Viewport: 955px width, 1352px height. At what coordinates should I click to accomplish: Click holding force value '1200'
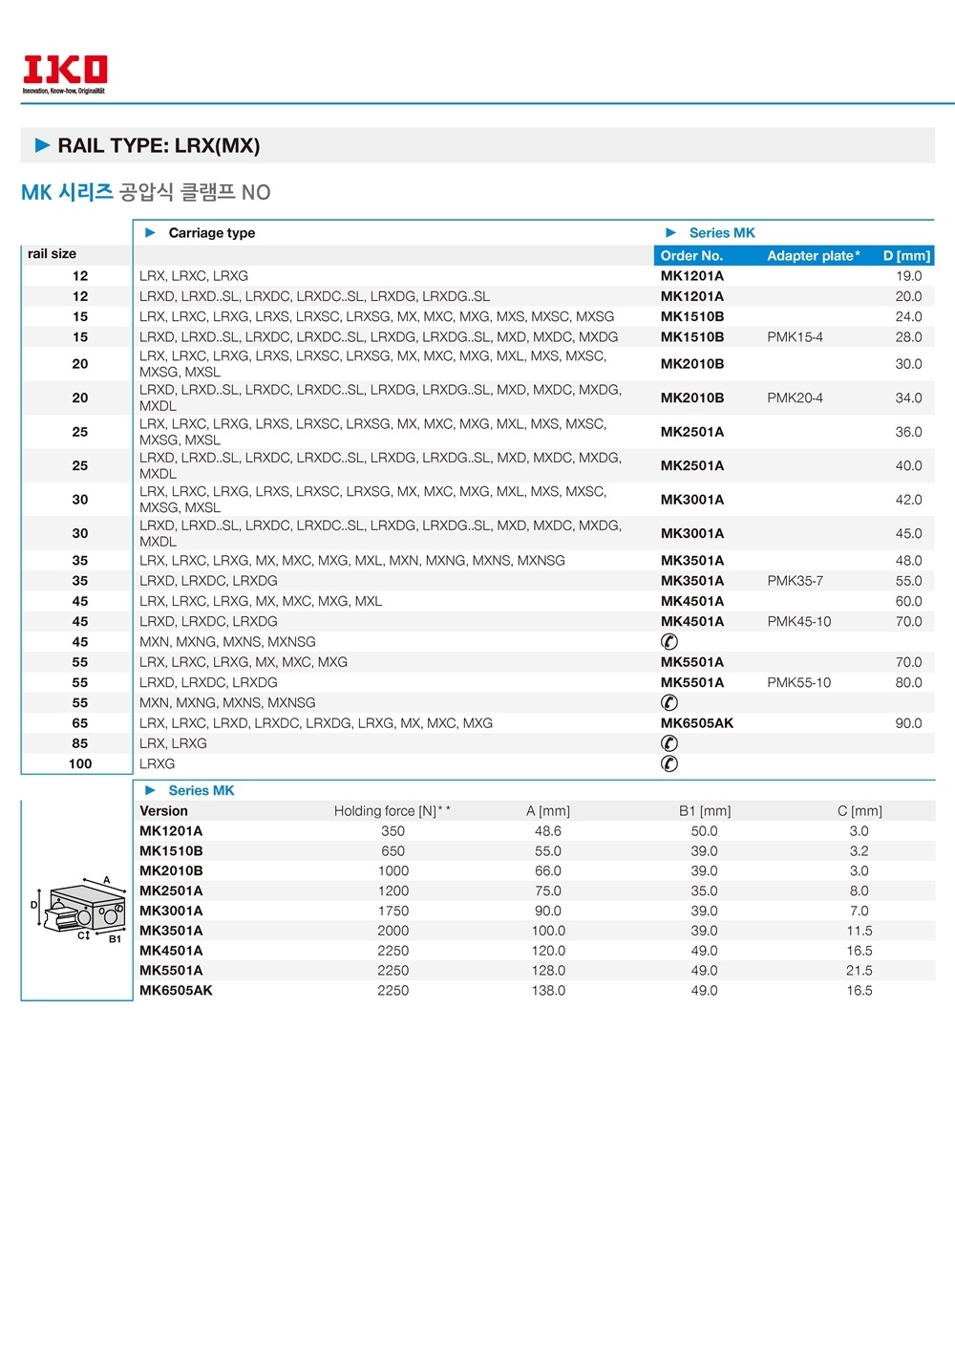click(x=393, y=891)
